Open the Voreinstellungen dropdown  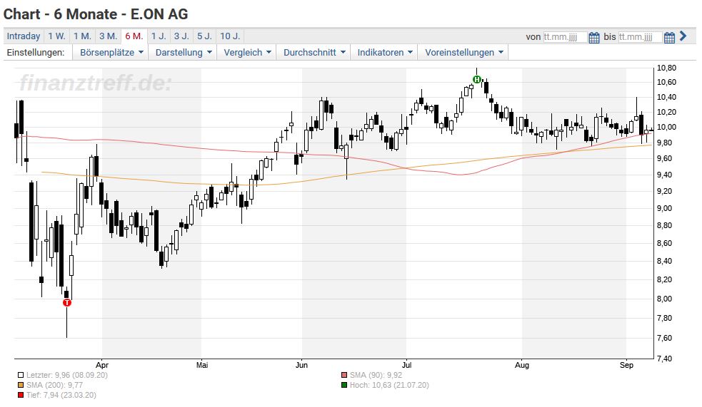(x=463, y=52)
